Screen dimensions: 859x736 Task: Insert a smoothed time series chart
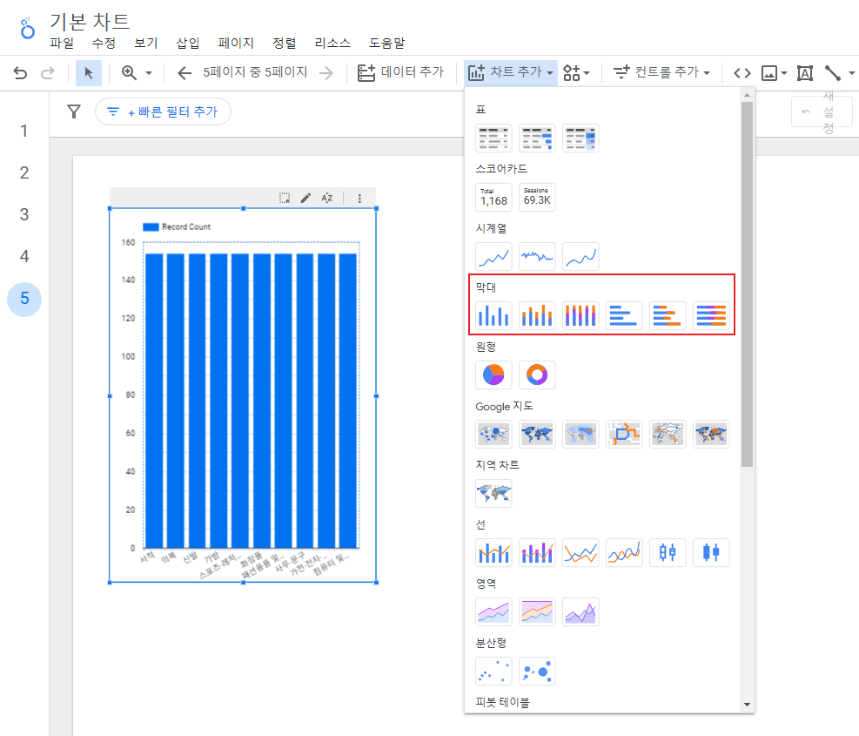(580, 256)
